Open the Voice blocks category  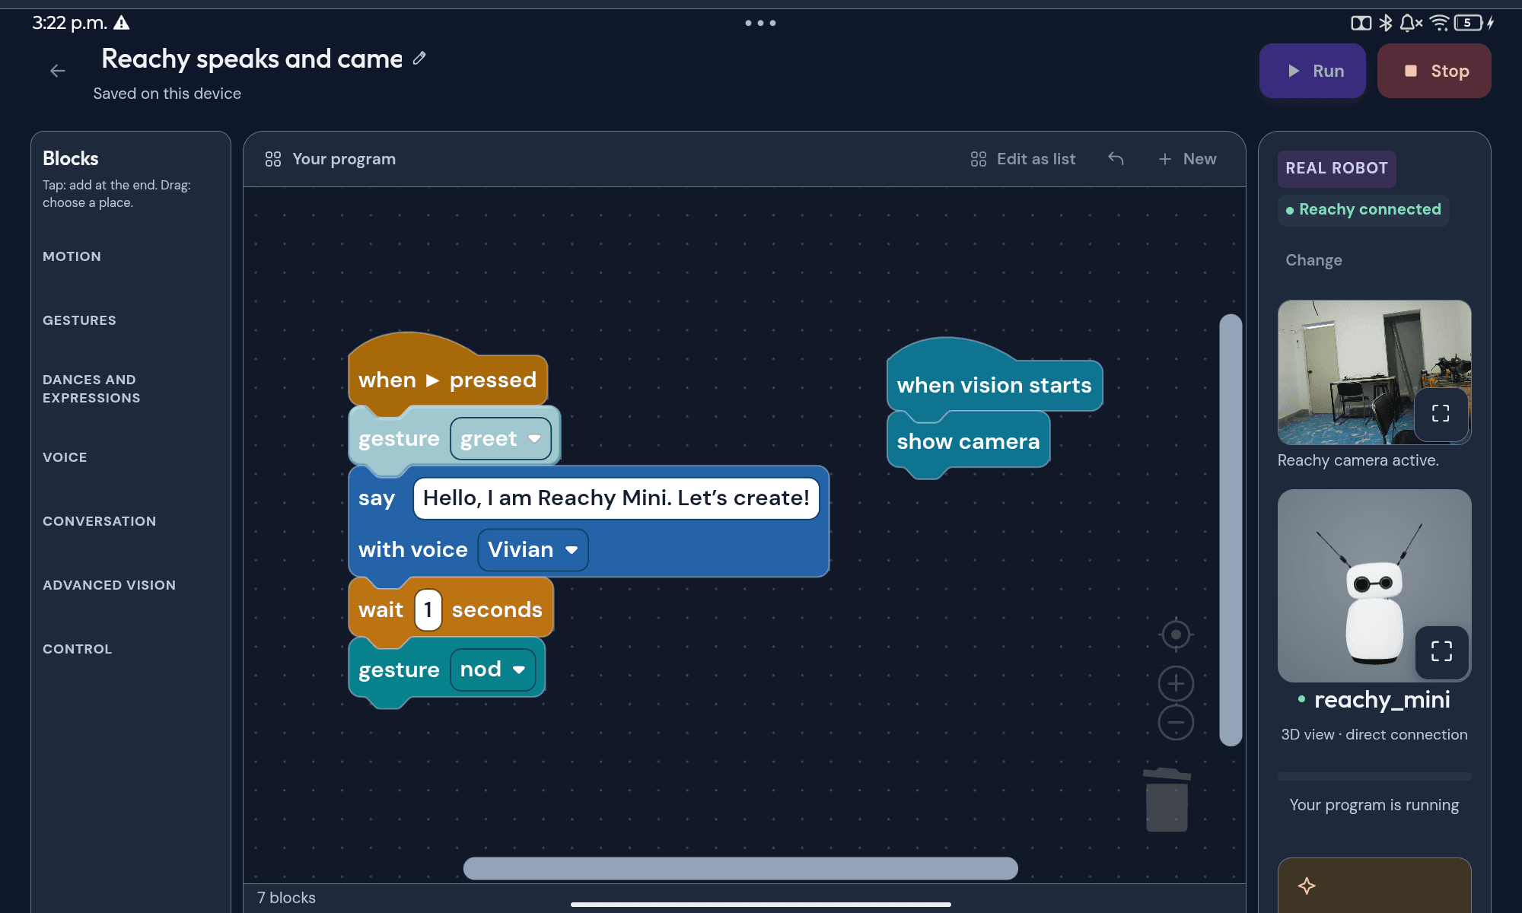pyautogui.click(x=65, y=457)
